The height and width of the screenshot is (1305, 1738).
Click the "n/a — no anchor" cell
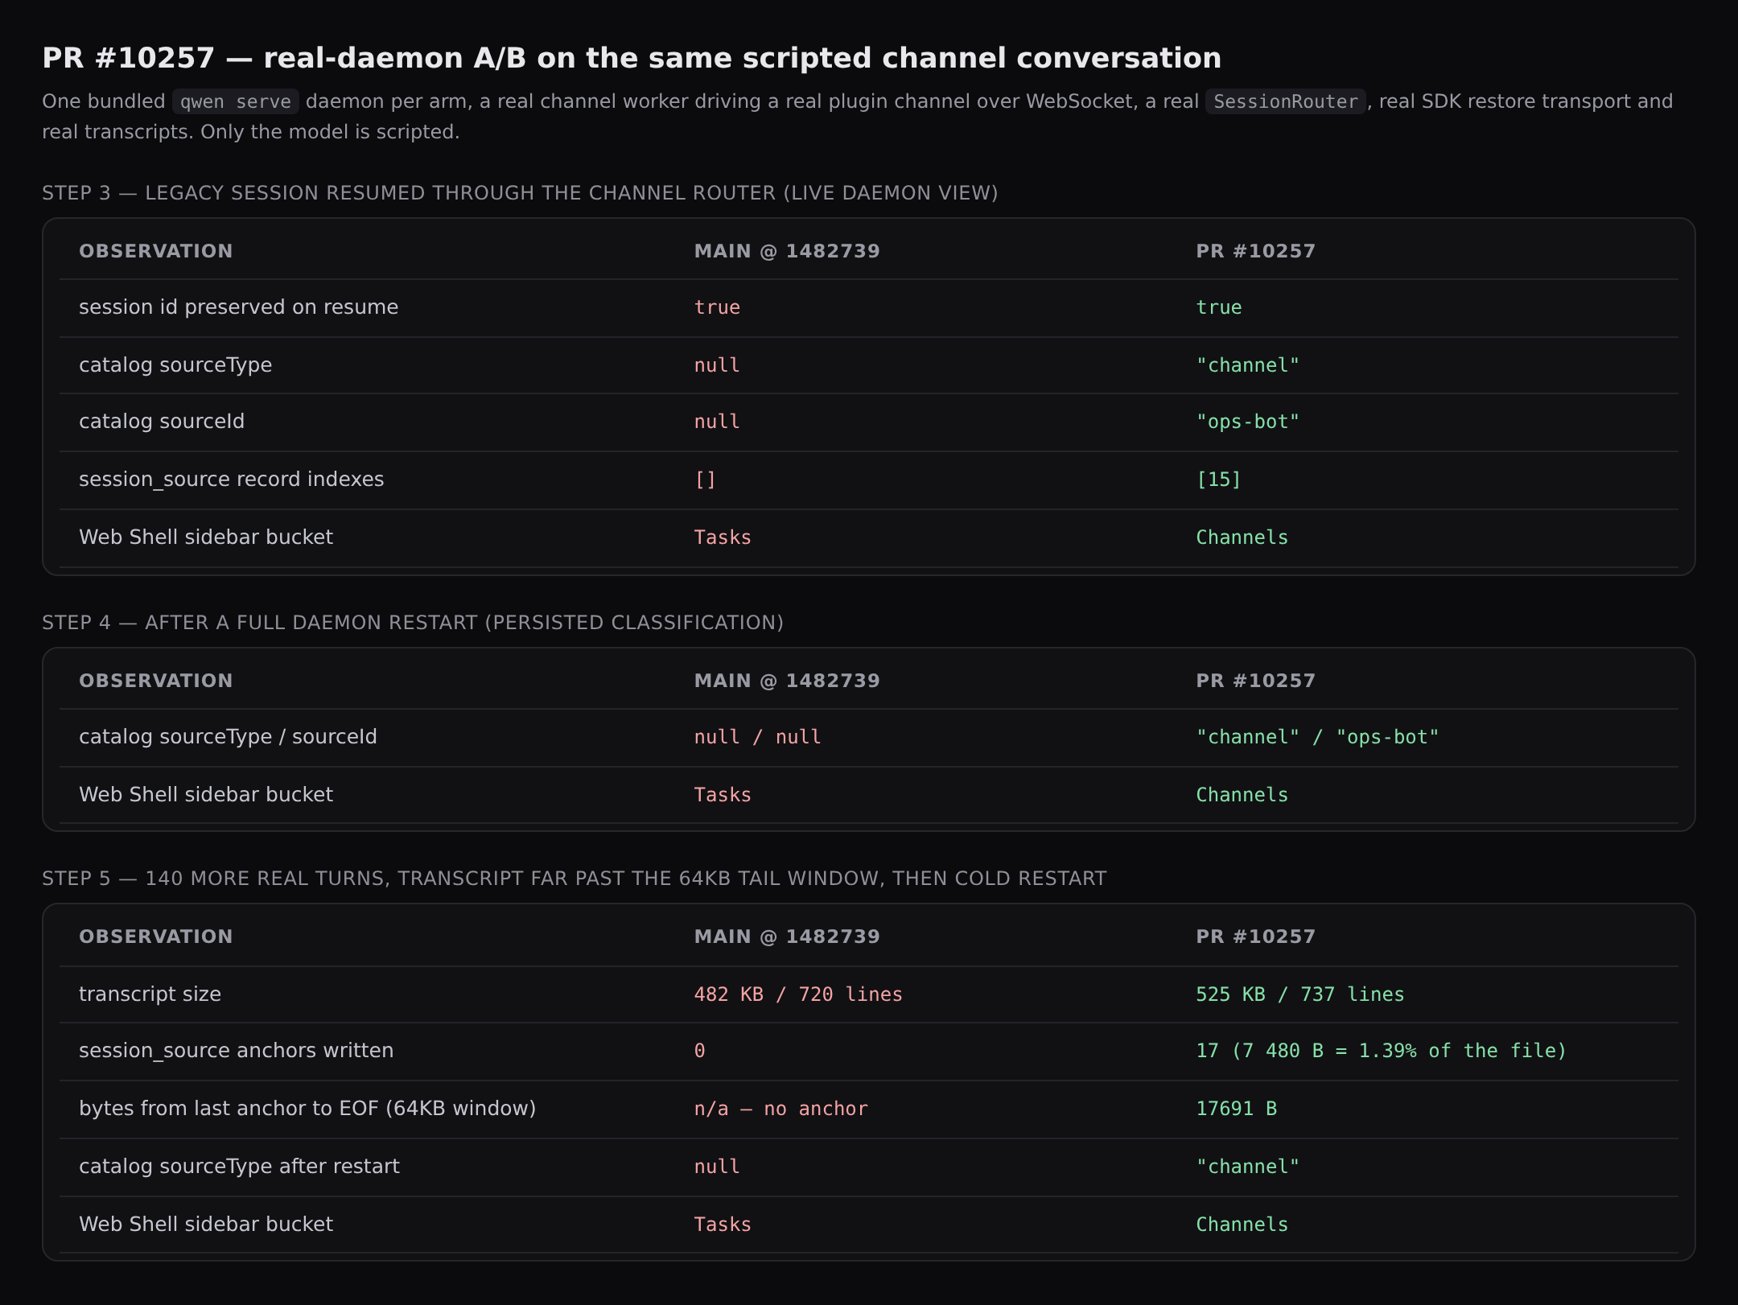781,1109
